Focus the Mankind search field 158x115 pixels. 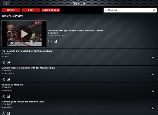coord(130,10)
